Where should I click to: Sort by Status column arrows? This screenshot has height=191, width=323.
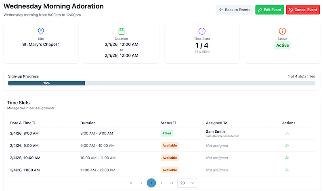(x=175, y=123)
